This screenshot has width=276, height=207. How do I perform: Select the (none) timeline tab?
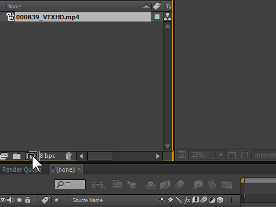coord(66,169)
